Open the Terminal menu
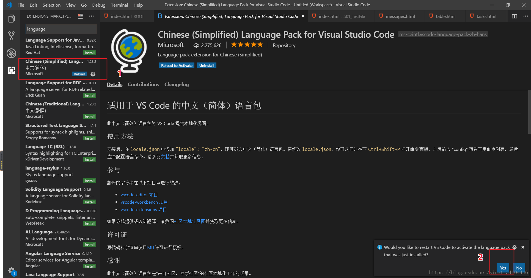Screen dimensions: 531x278 119,5
